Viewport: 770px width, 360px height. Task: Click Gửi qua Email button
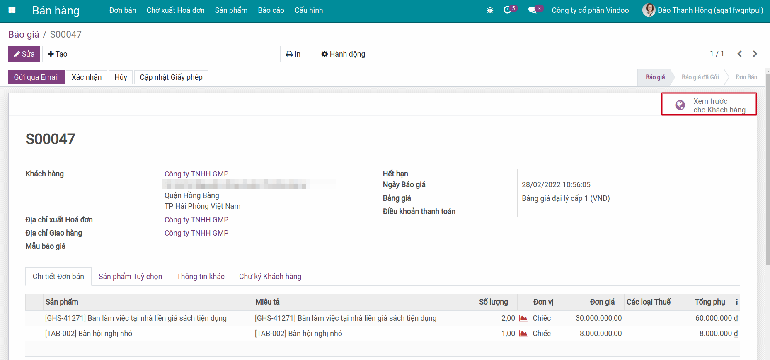click(x=36, y=77)
